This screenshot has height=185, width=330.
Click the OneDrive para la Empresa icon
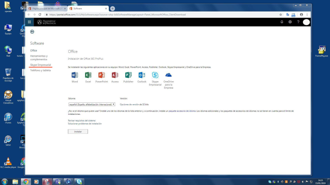point(169,75)
